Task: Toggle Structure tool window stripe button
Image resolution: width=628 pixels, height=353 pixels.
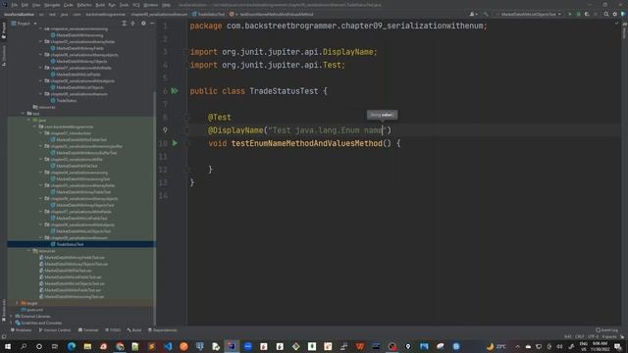Action: tap(4, 55)
